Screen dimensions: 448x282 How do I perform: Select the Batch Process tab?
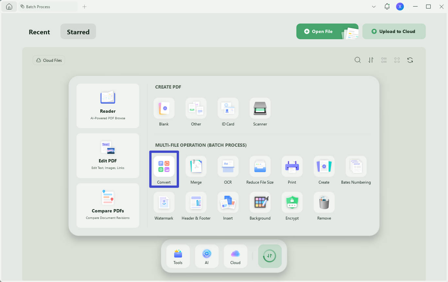tap(48, 7)
